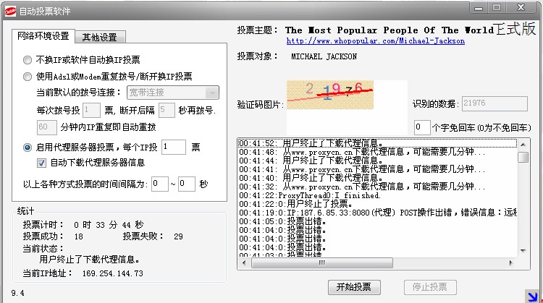This screenshot has width=543, height=303.
Task: Select the 00:41:22:0 用户终止了投票 log entry
Action: [377, 204]
